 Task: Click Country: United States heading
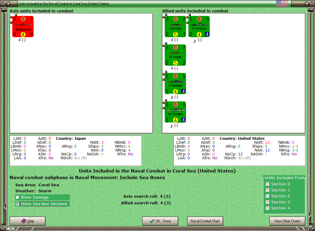coord(242,138)
